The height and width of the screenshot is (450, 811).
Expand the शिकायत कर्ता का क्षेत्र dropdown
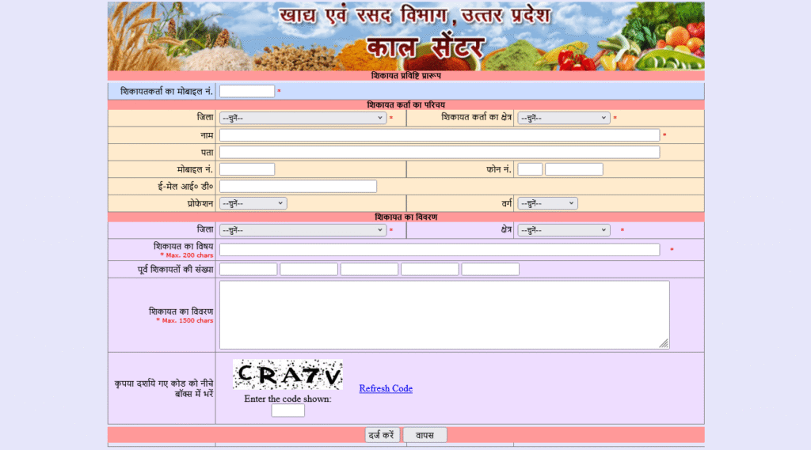(563, 118)
